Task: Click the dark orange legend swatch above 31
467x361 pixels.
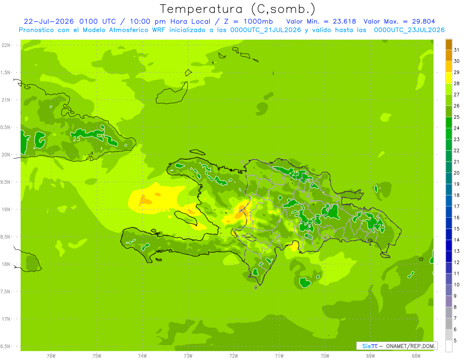Action: tap(449, 45)
